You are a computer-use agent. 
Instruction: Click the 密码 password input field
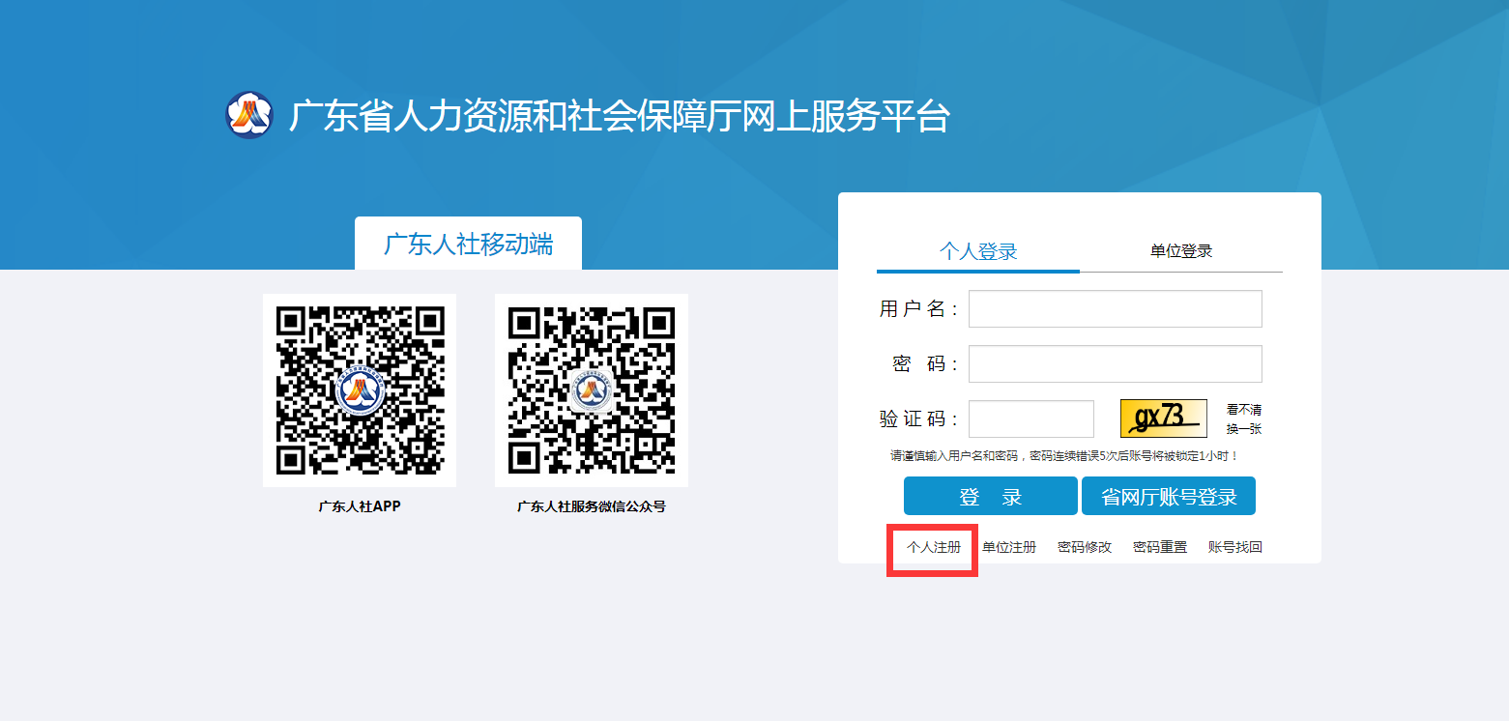1114,363
